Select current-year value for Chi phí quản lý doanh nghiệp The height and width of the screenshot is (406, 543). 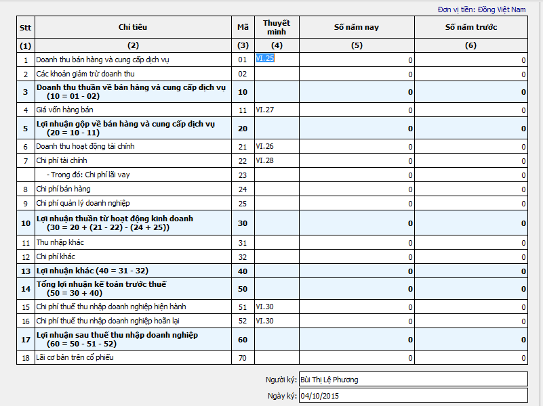tap(357, 204)
